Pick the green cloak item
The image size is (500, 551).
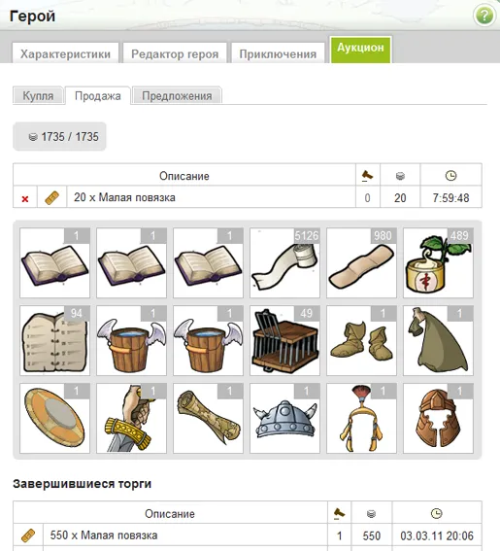point(438,340)
